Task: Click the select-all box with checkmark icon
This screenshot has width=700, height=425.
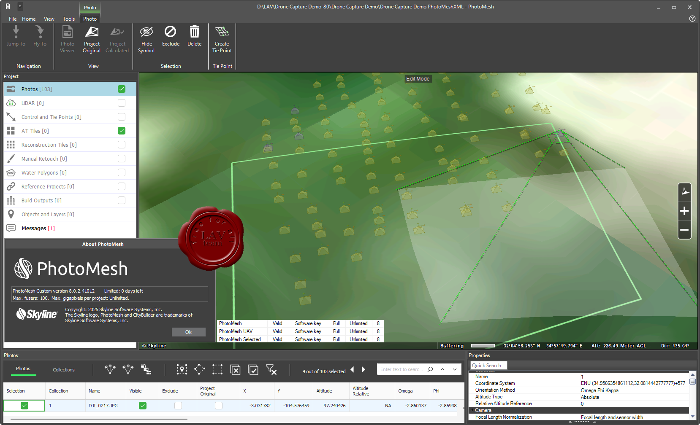Action: [253, 370]
